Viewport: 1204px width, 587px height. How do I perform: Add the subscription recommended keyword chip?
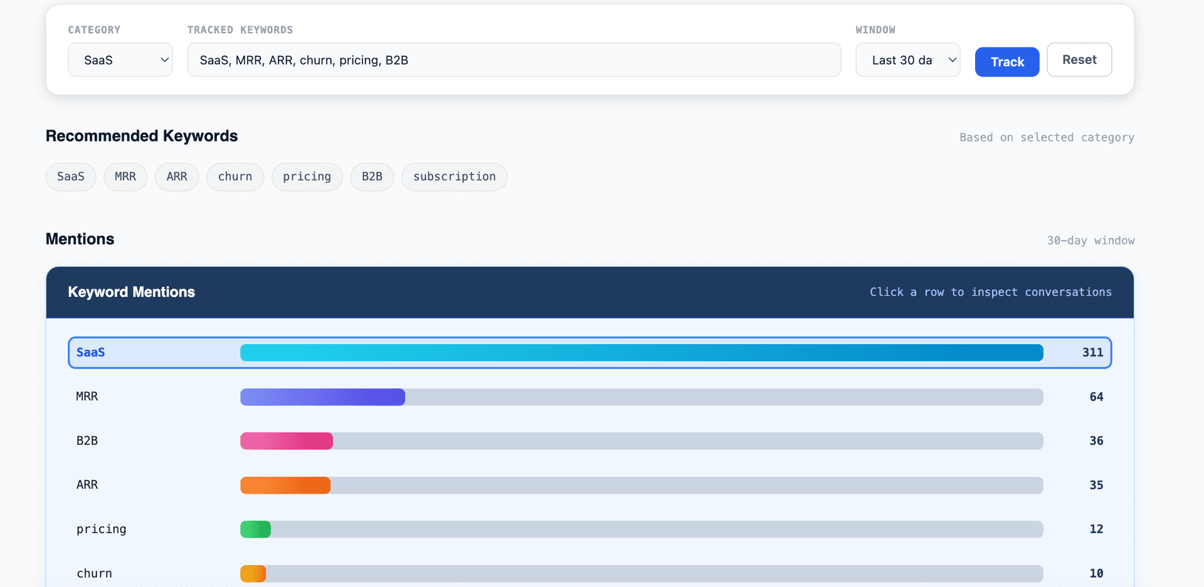[x=454, y=177]
